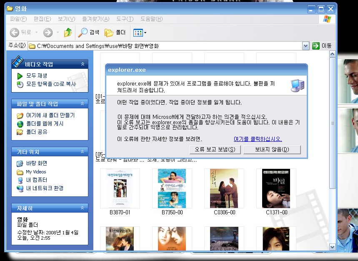The width and height of the screenshot is (358, 261).
Task: Click the B3870-01 file name label
Action: click(120, 212)
